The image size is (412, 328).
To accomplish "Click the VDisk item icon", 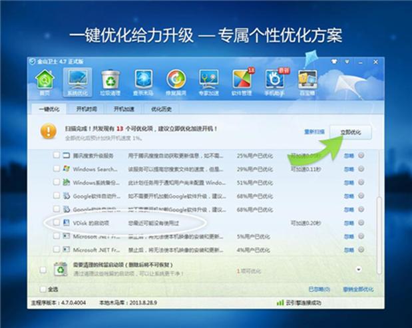I will [x=67, y=223].
